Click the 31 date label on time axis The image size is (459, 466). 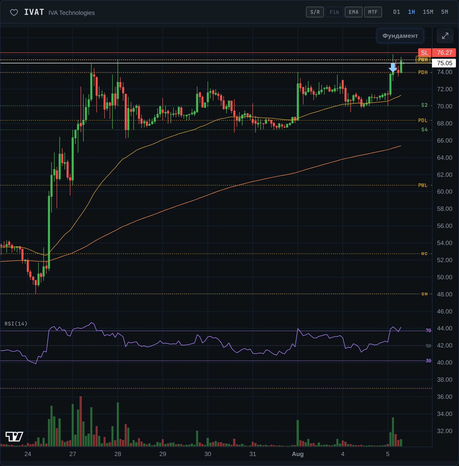click(253, 454)
